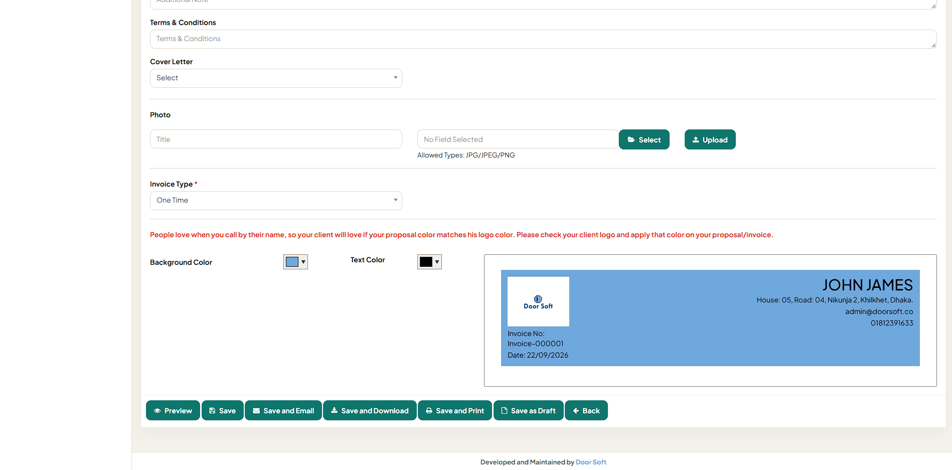952x470 pixels.
Task: Click the house address line in preview
Action: point(835,300)
